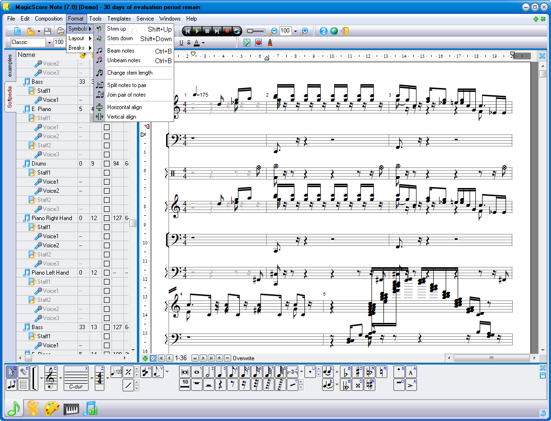The height and width of the screenshot is (421, 551).
Task: Adjust the playback tempo slider
Action: pos(256,31)
